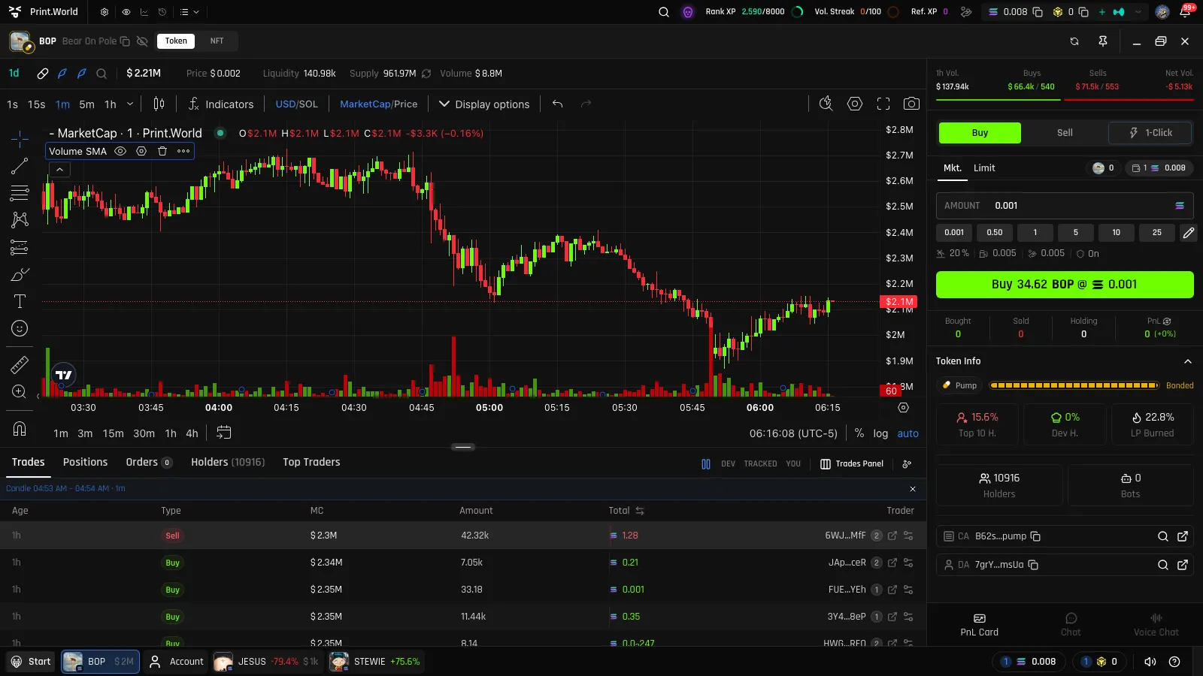
Task: Select the ruler measure tool
Action: coord(20,365)
